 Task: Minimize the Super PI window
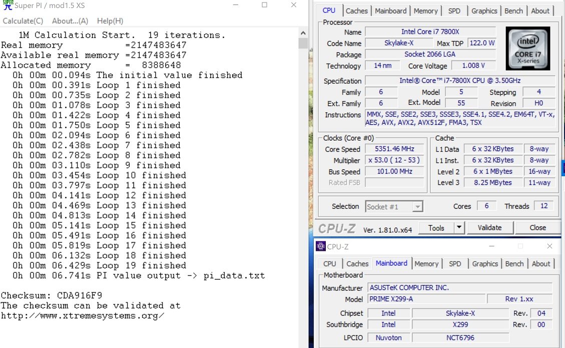click(236, 5)
